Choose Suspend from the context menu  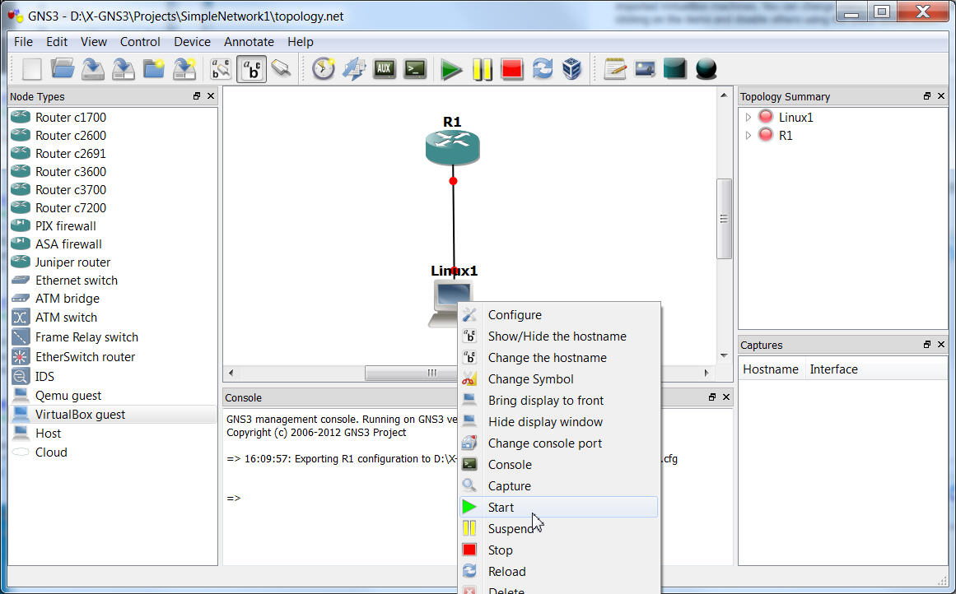coord(558,529)
